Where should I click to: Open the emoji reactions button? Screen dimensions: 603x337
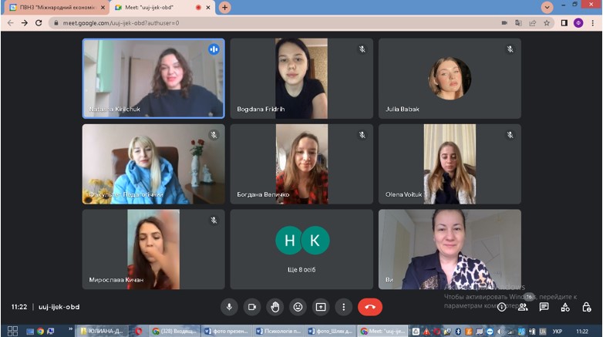298,307
